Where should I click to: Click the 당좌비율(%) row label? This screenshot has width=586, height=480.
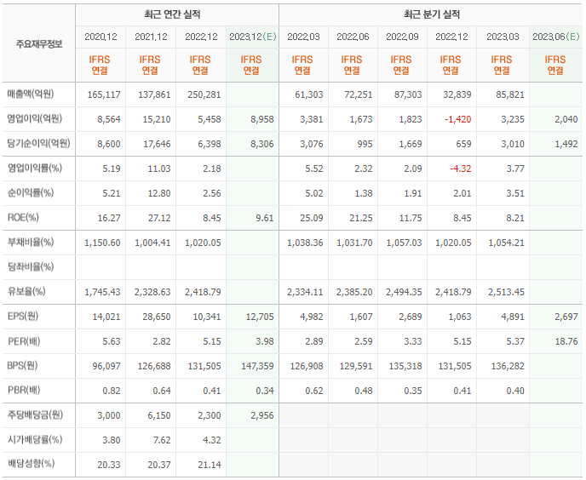click(x=31, y=266)
